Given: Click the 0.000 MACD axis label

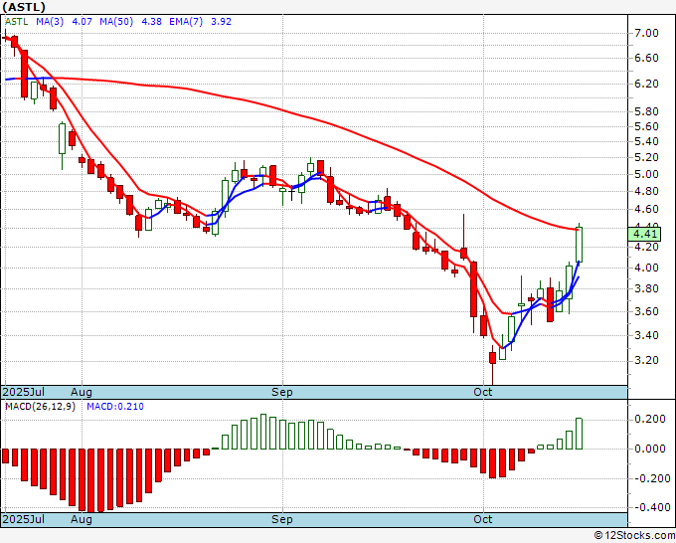Looking at the screenshot, I should [650, 449].
